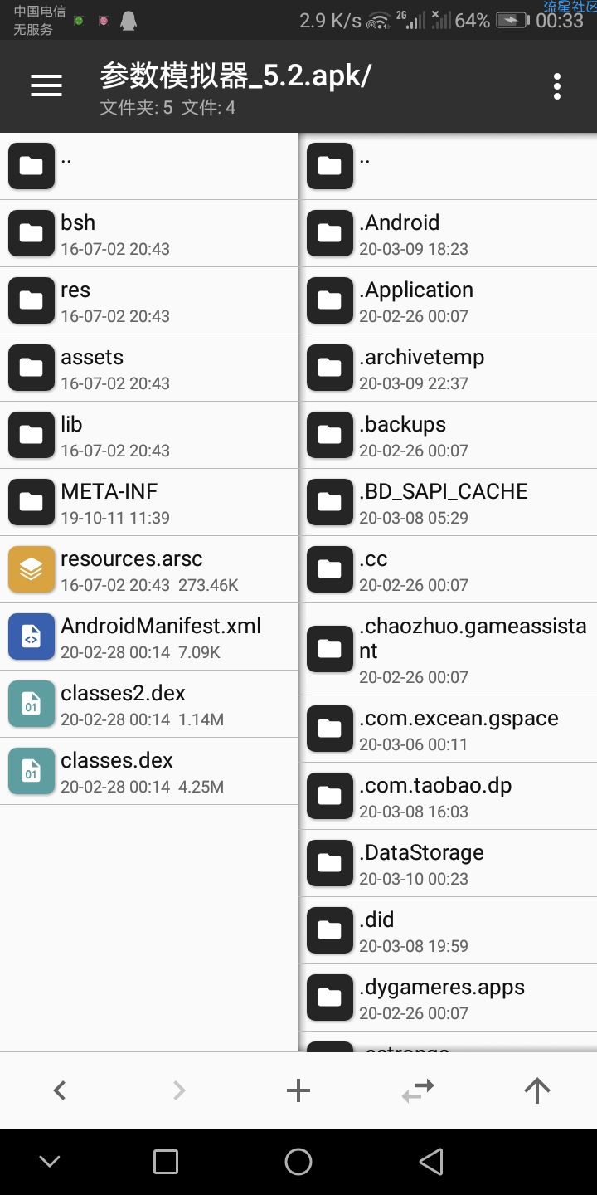Viewport: 597px width, 1195px height.
Task: Open classes.dex file
Action: coord(149,771)
